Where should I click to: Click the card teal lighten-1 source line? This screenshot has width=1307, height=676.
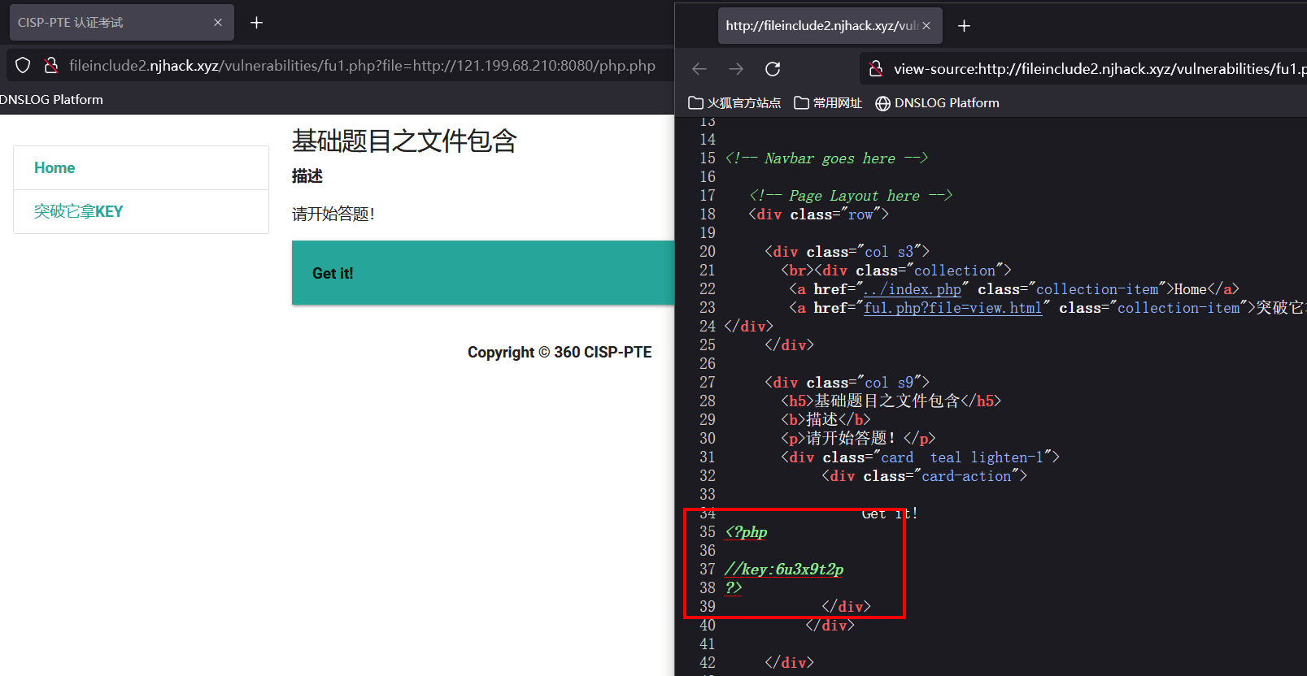tap(920, 457)
